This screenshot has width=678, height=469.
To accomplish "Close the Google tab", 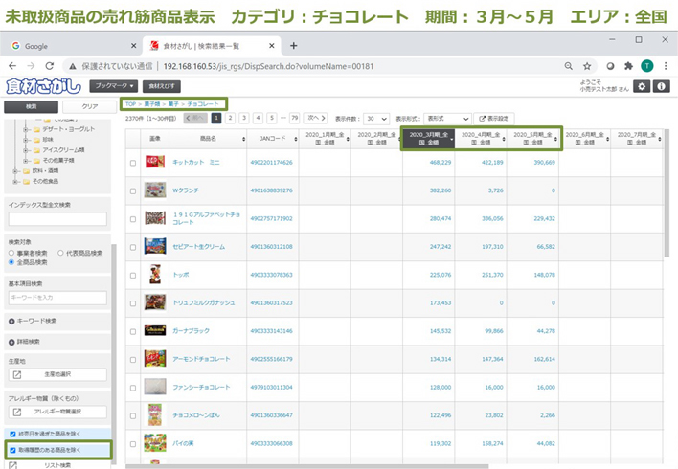I will (x=134, y=45).
